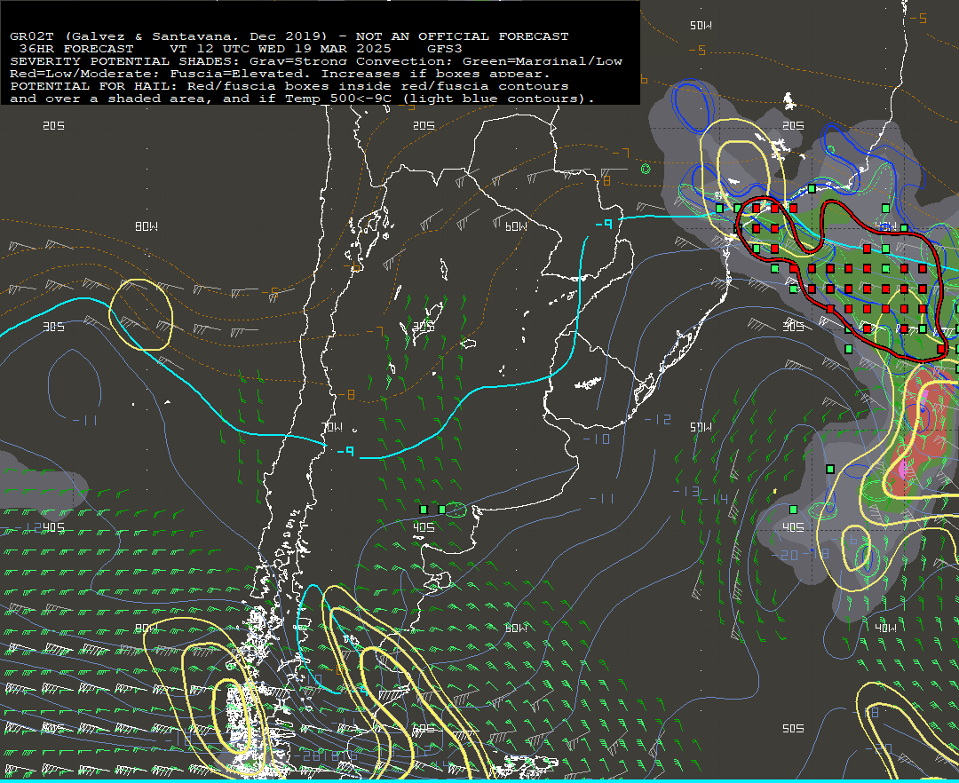Viewport: 959px width, 783px height.
Task: Click the '50S' latitude label
Action: click(x=793, y=729)
